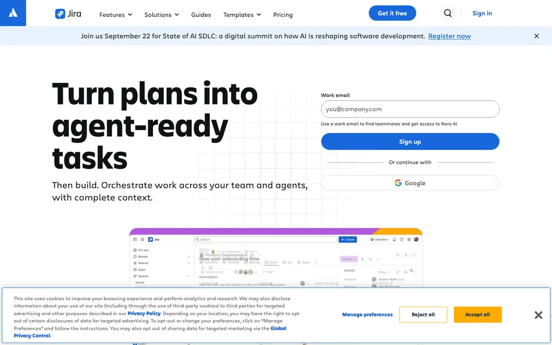The height and width of the screenshot is (345, 552).
Task: Click the 'Use a work email' helper text
Action: click(389, 124)
